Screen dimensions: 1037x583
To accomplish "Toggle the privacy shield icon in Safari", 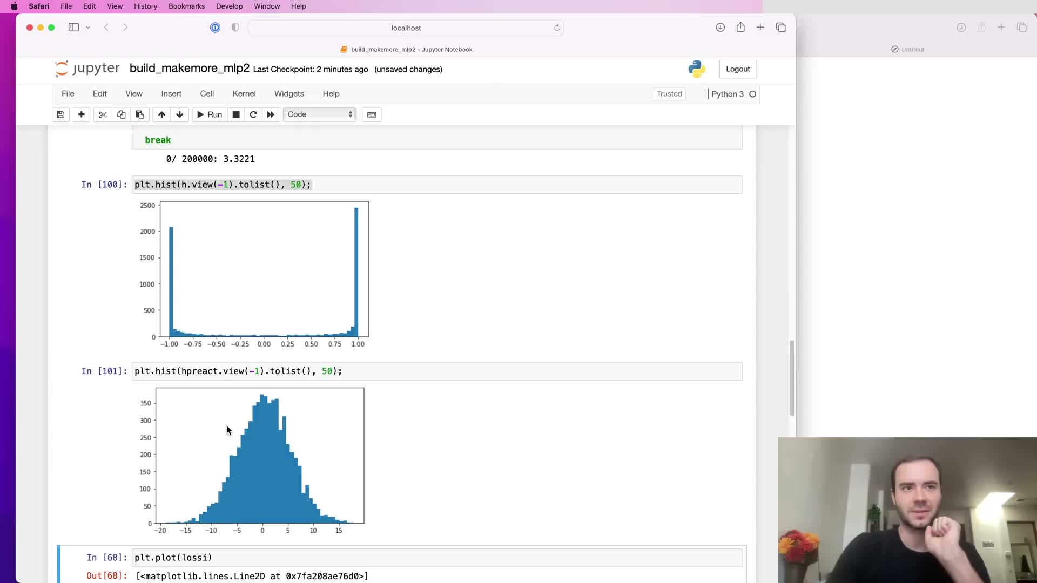I will click(x=235, y=28).
